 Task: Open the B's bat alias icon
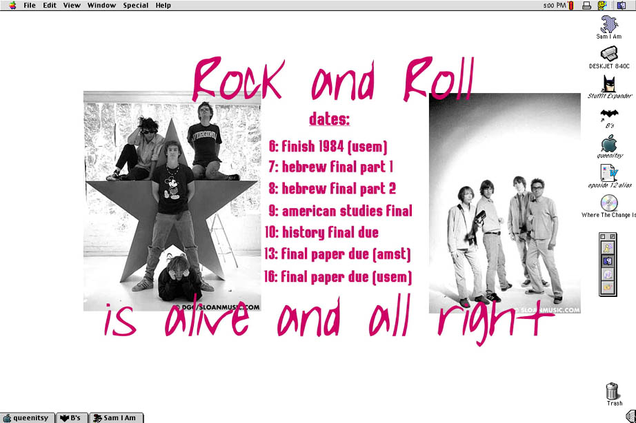[609, 114]
